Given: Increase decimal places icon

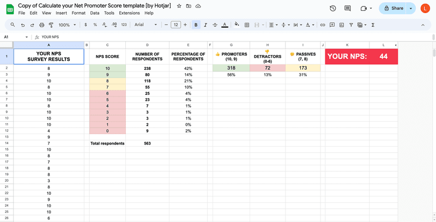Looking at the screenshot, I should coord(114,25).
